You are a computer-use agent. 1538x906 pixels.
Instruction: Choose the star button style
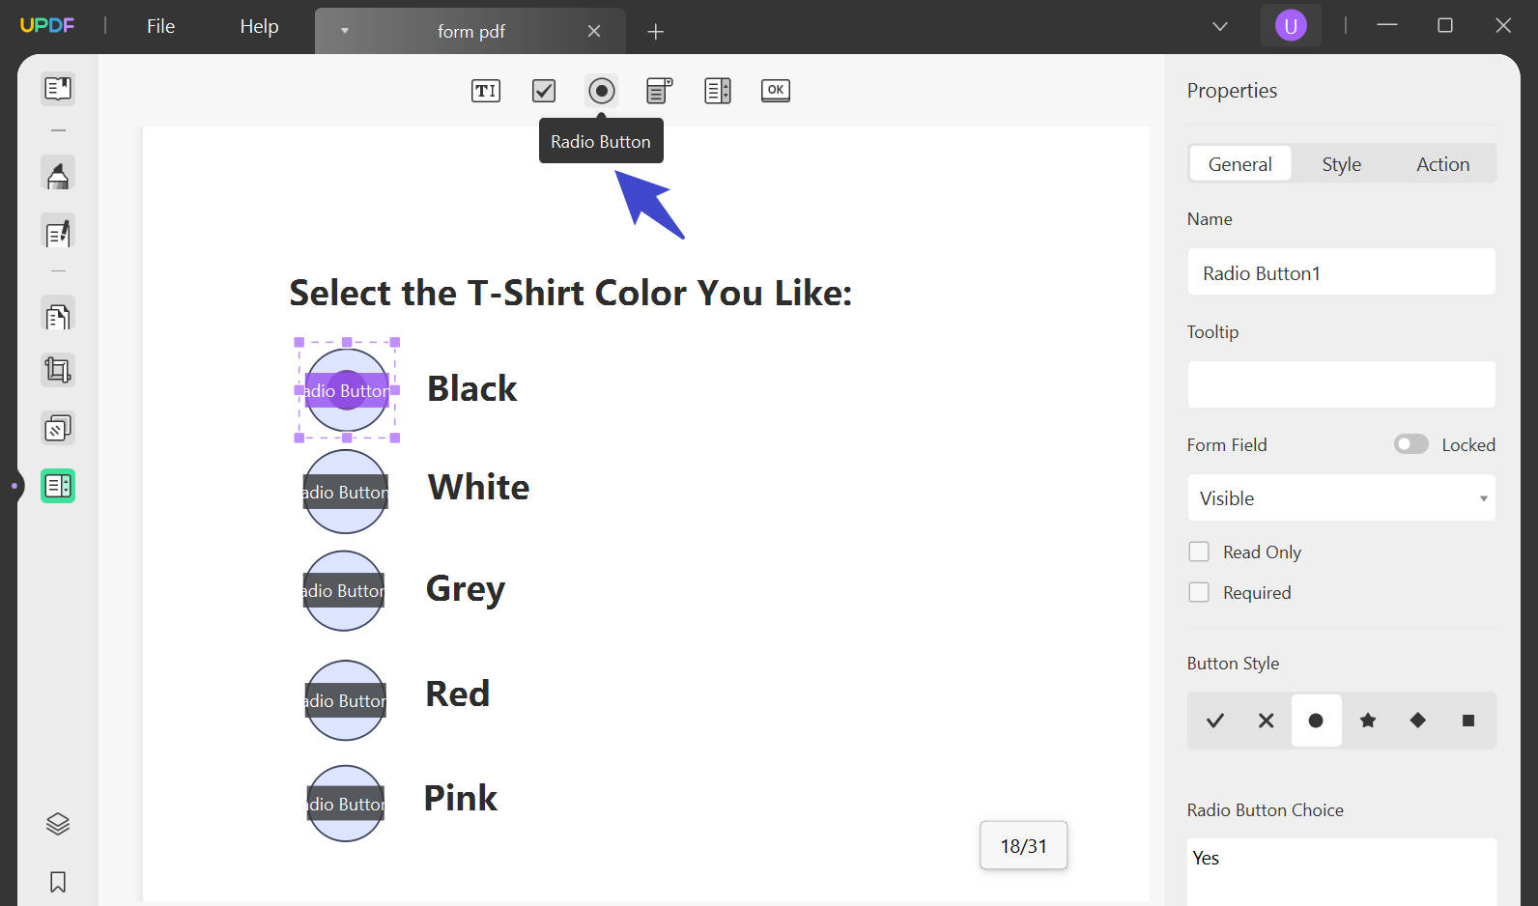pos(1367,721)
